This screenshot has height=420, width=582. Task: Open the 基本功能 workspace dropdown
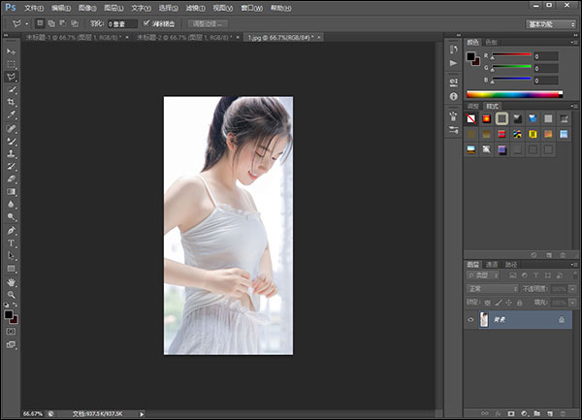click(x=551, y=22)
